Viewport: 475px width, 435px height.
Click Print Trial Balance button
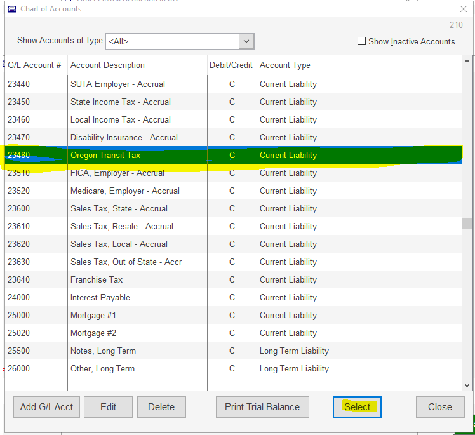(x=262, y=407)
